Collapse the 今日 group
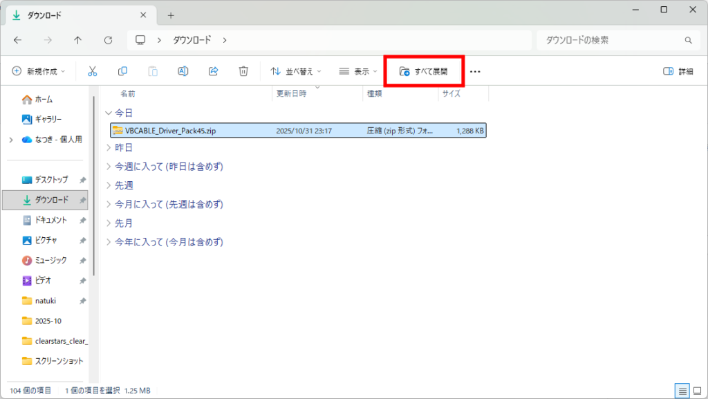 pyautogui.click(x=108, y=113)
